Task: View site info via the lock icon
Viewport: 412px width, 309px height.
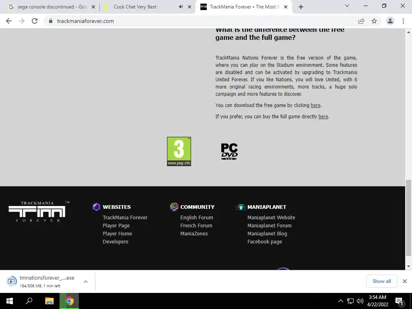Action: [51, 21]
